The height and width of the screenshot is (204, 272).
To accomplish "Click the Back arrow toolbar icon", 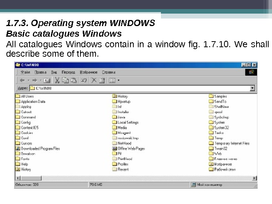I will 22,80.
